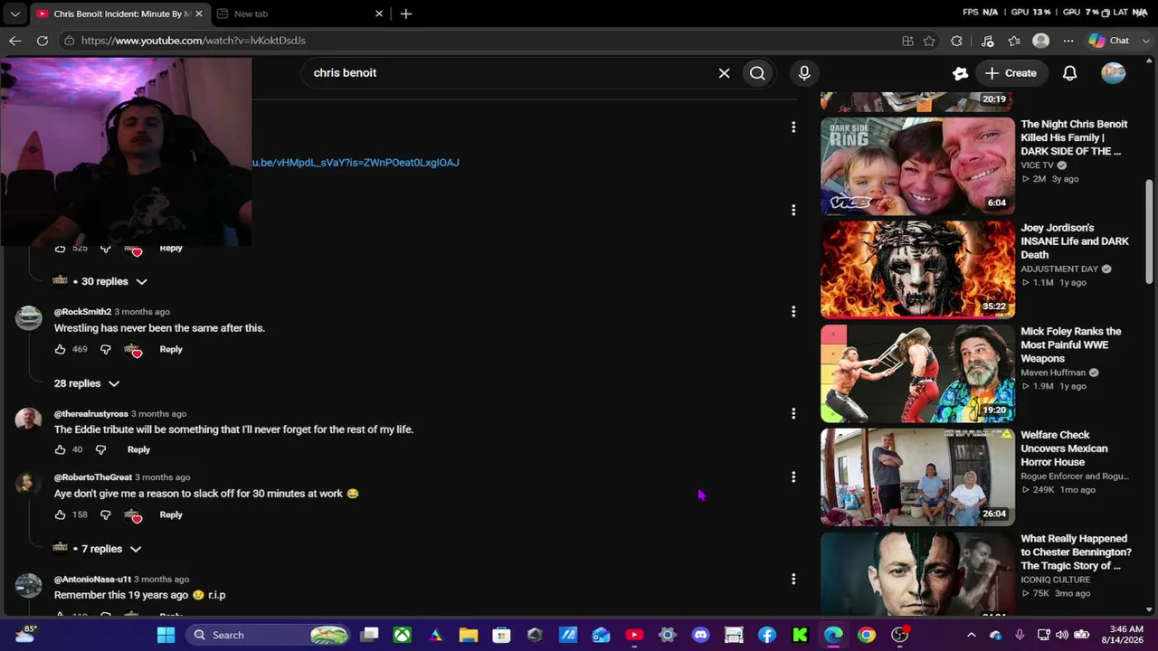Image resolution: width=1158 pixels, height=651 pixels.
Task: Open the youtu.be link in the comment
Action: pyautogui.click(x=356, y=163)
